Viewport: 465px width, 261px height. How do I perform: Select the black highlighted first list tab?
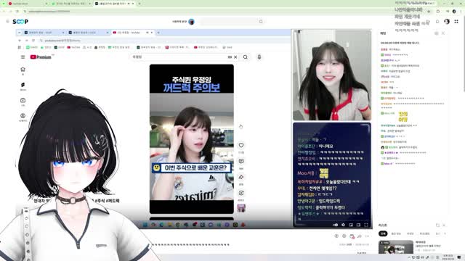click(x=383, y=233)
